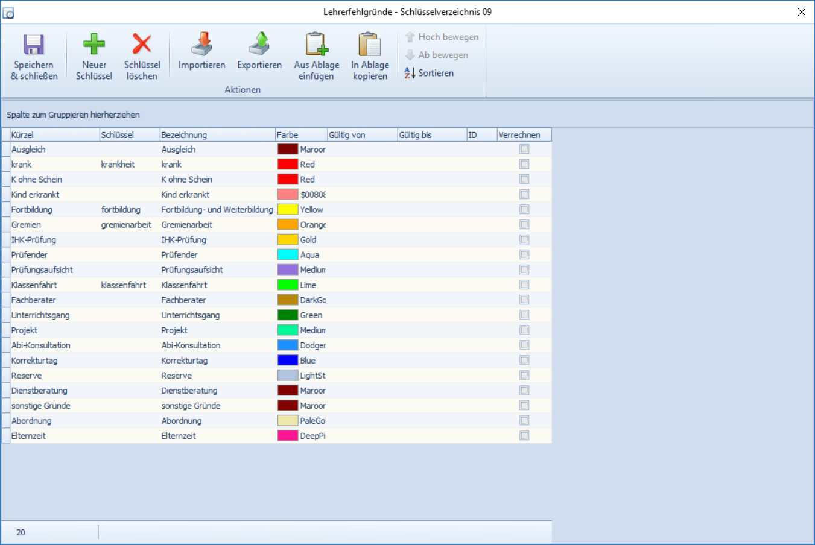Add a new key with Neuer Schlüssel
Image resolution: width=815 pixels, height=545 pixels.
[x=94, y=45]
